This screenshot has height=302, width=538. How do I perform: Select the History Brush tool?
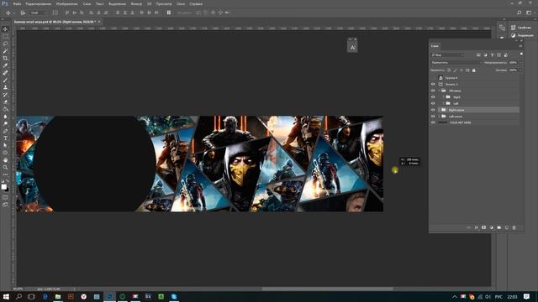[x=5, y=95]
